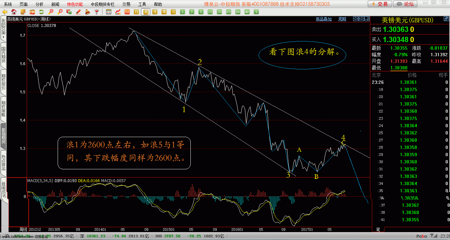
Task: Open the 工具 menu
Action: 142,4
